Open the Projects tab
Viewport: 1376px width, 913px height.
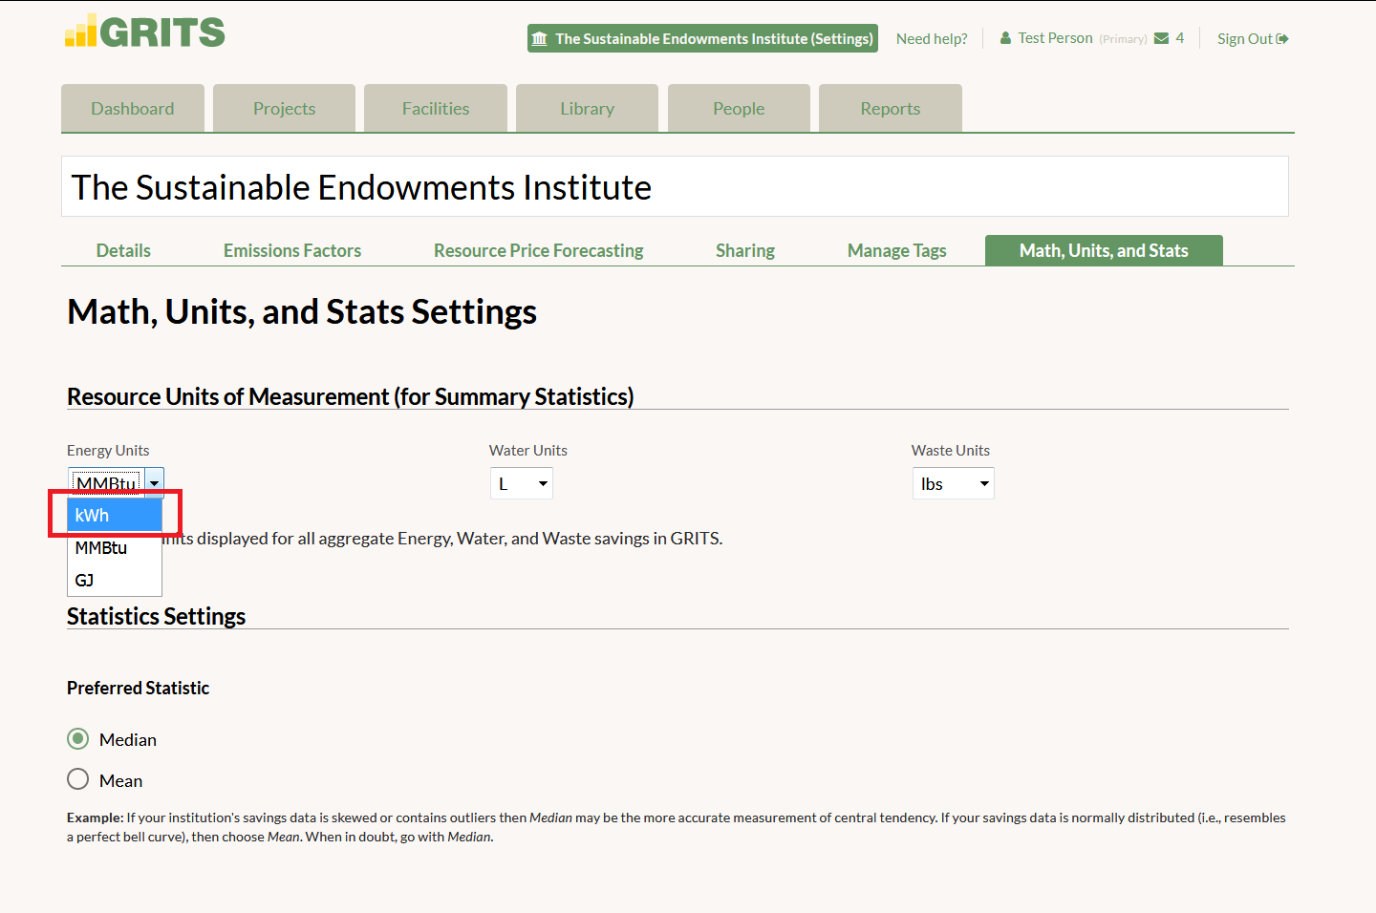pyautogui.click(x=284, y=108)
